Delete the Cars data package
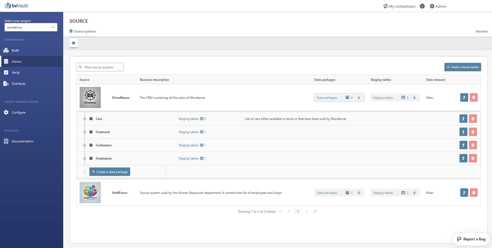Viewport: 492px width, 248px height. 473,119
